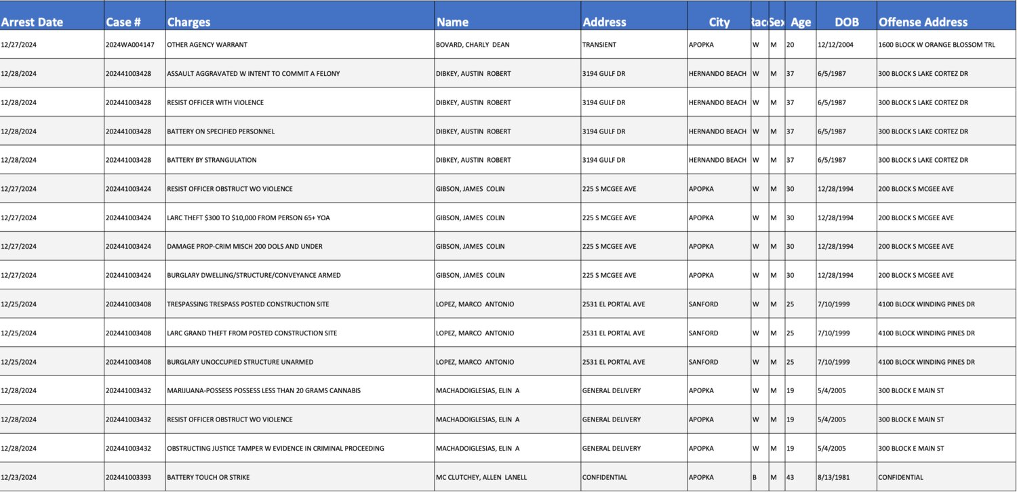Viewport: 1017px width, 492px height.
Task: Click OBSTRUCTING JUSTICE TAMPER W EVIDENCE cell
Action: [300, 448]
